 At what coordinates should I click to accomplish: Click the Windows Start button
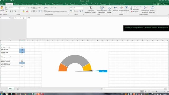(x=2, y=94)
